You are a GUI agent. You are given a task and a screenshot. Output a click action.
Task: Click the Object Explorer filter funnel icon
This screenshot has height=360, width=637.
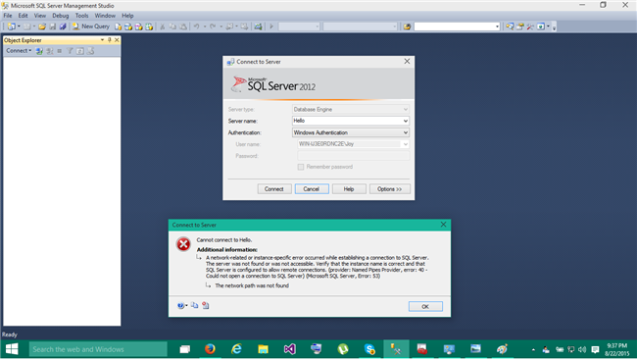coord(70,51)
